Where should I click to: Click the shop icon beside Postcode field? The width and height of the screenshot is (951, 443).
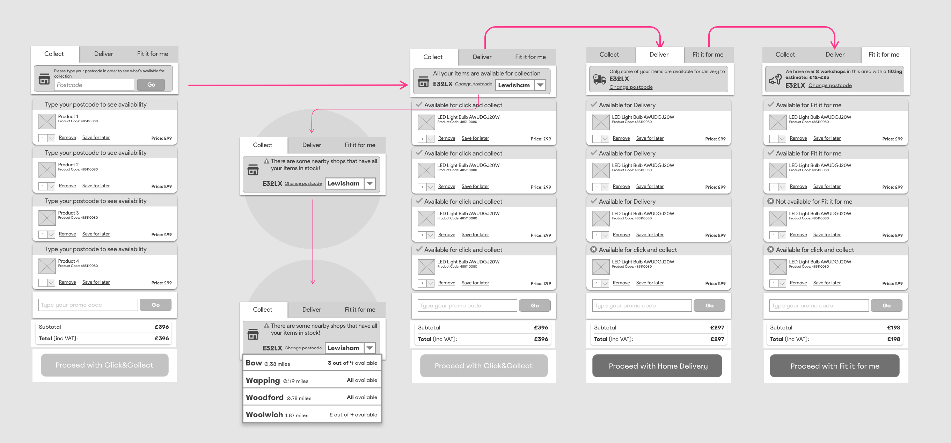(x=44, y=79)
